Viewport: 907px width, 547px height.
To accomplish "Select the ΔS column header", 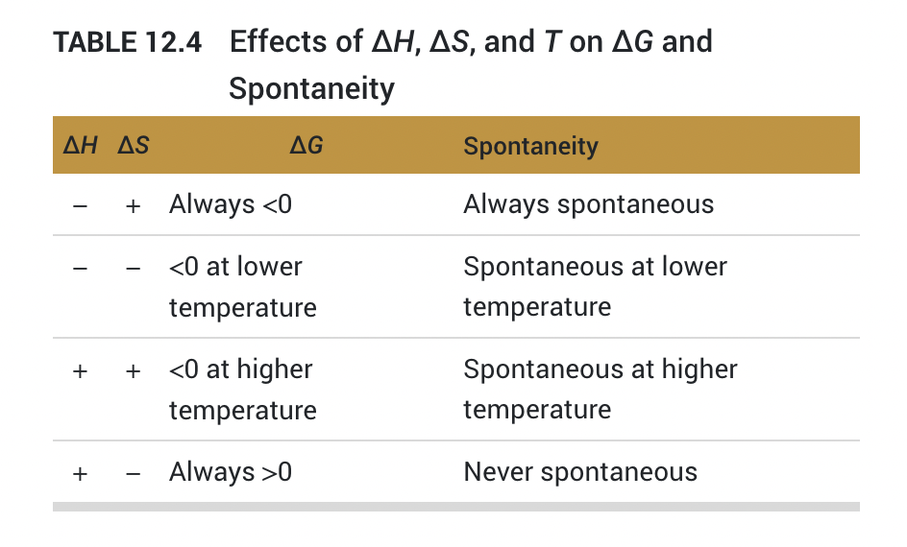I will (133, 146).
